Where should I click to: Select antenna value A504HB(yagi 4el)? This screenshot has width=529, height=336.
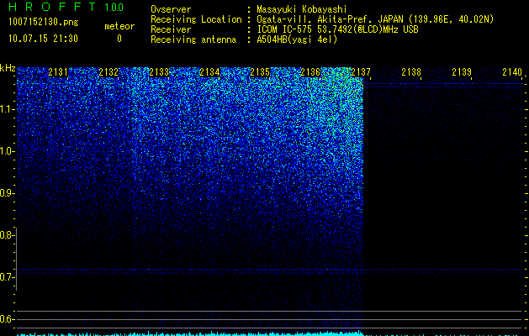tap(297, 39)
